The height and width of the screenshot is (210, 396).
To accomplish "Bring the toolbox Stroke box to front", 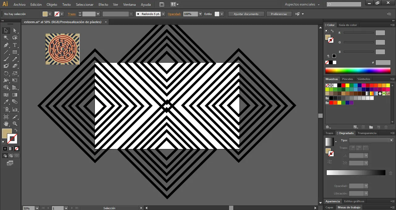I will coord(12,138).
